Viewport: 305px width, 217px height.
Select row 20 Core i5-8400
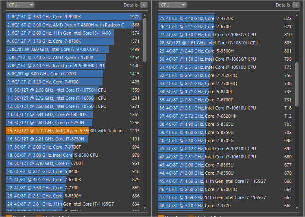click(74, 171)
